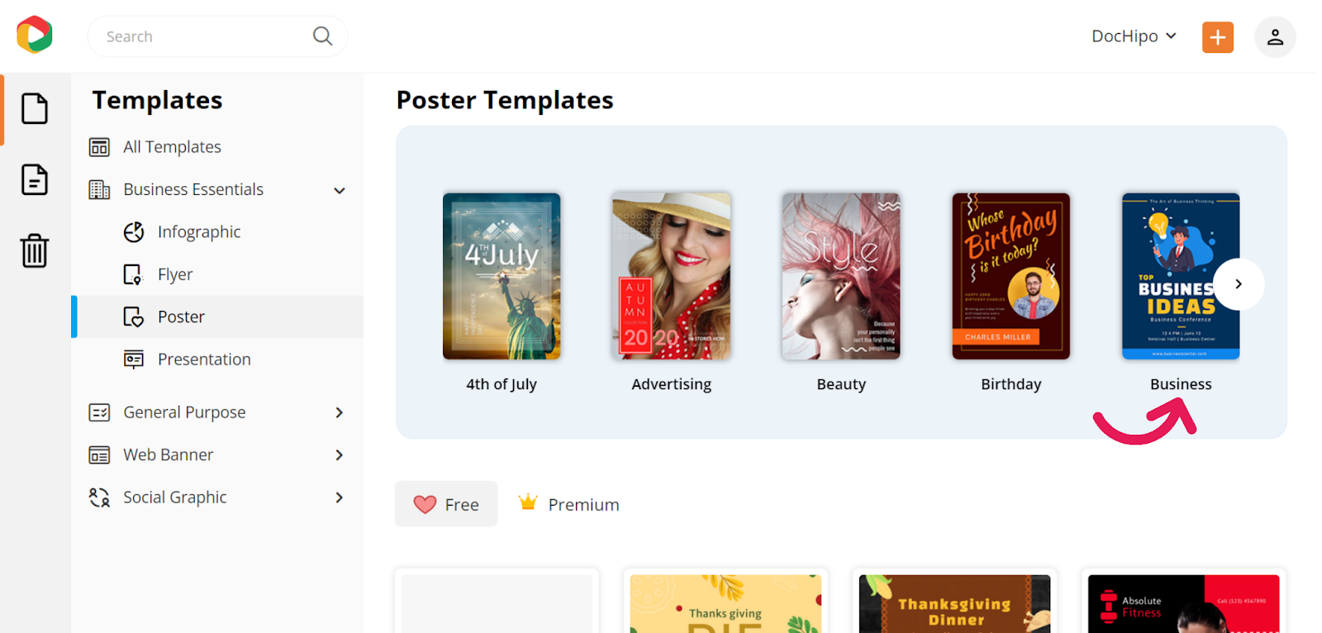Click the General Purpose icon
This screenshot has width=1322, height=633.
pyautogui.click(x=99, y=412)
